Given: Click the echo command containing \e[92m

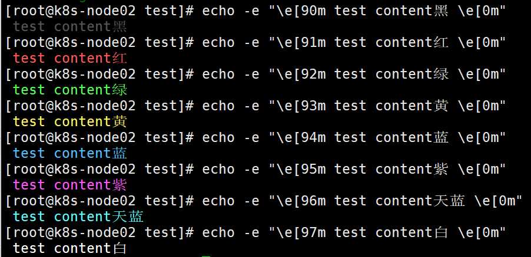Looking at the screenshot, I should pos(354,75).
